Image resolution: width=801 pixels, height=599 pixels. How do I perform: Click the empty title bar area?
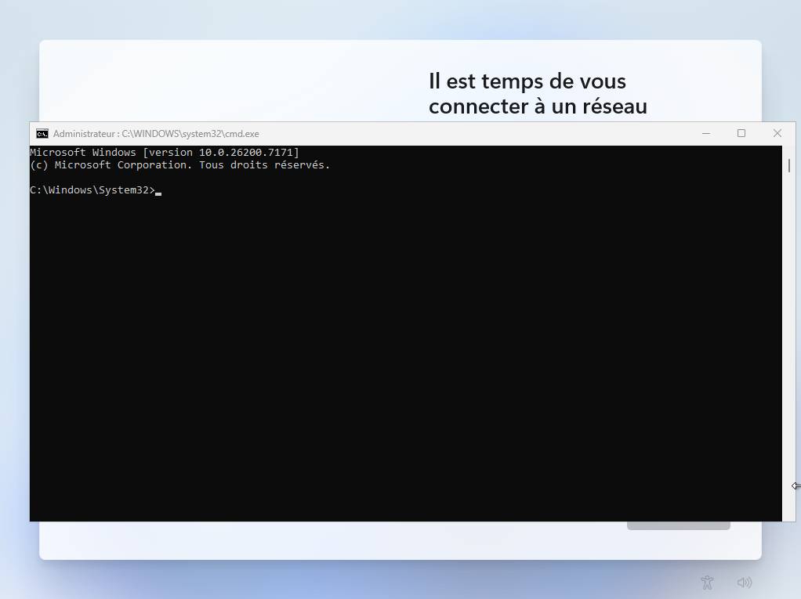point(470,134)
